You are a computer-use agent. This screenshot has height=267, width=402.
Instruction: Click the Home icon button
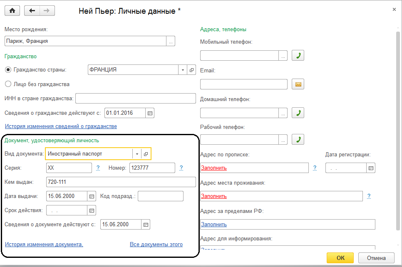point(12,11)
